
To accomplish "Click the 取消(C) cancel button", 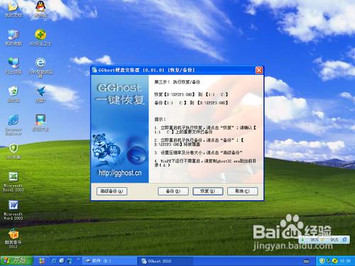I will tap(242, 192).
